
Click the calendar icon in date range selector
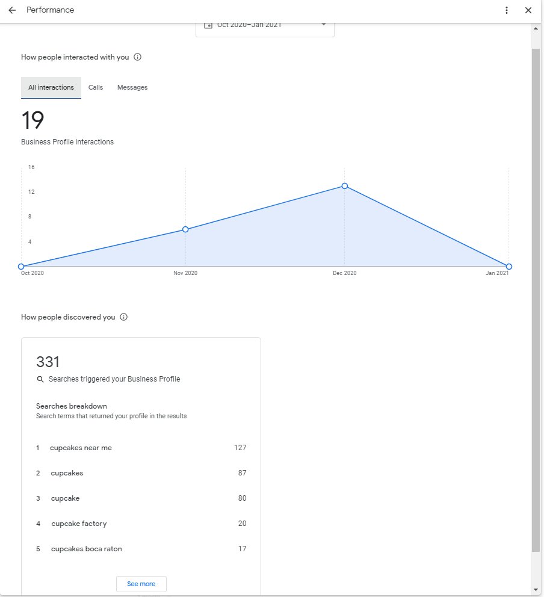[208, 25]
